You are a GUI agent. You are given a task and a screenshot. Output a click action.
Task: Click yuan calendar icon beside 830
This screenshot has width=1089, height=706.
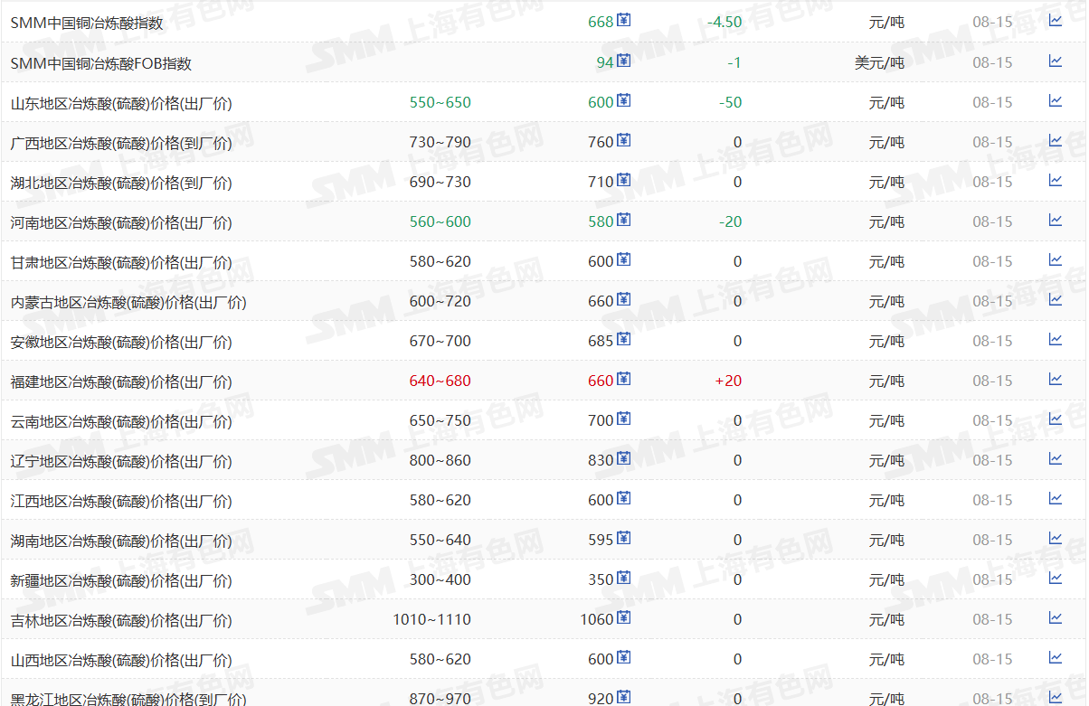(623, 458)
